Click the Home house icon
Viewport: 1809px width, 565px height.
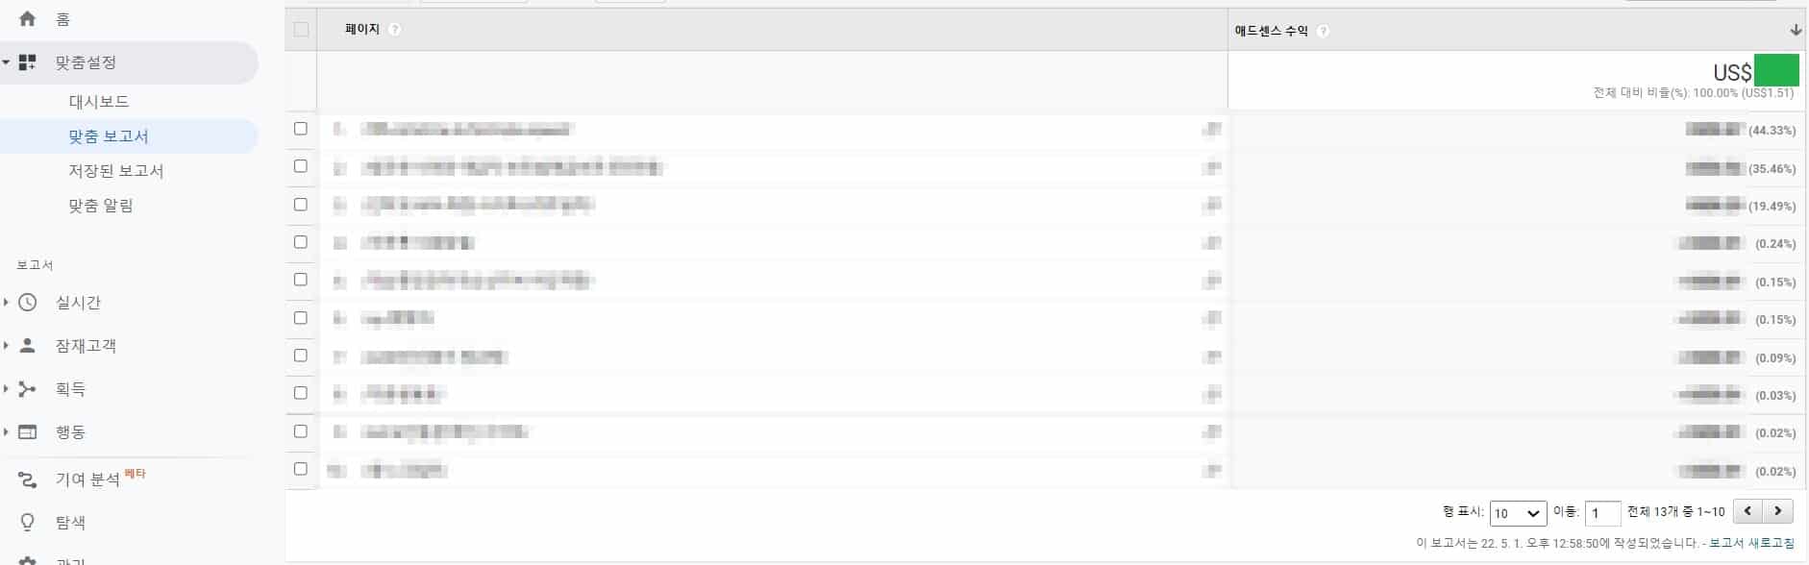(27, 19)
